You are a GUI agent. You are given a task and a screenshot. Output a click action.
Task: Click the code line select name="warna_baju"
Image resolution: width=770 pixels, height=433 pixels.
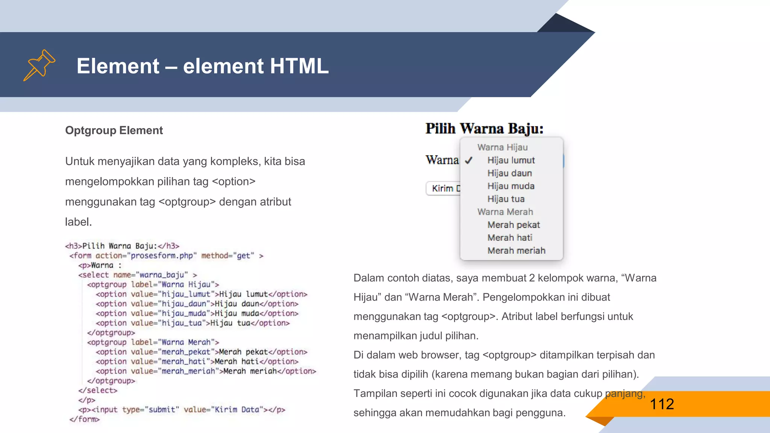coord(138,275)
